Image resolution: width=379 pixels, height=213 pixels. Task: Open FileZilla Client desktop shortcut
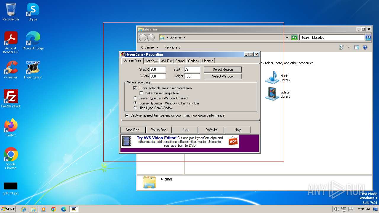click(11, 99)
